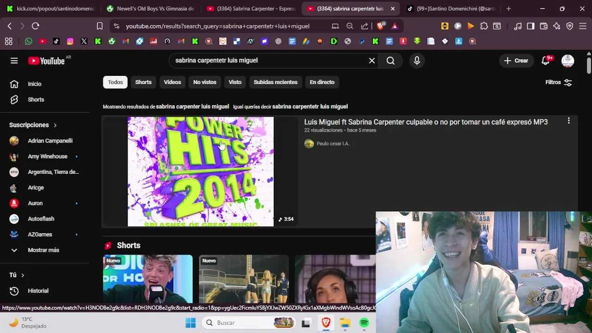Screen dimensions: 592x333
Task: Clear the search box with the X
Action: (x=372, y=61)
